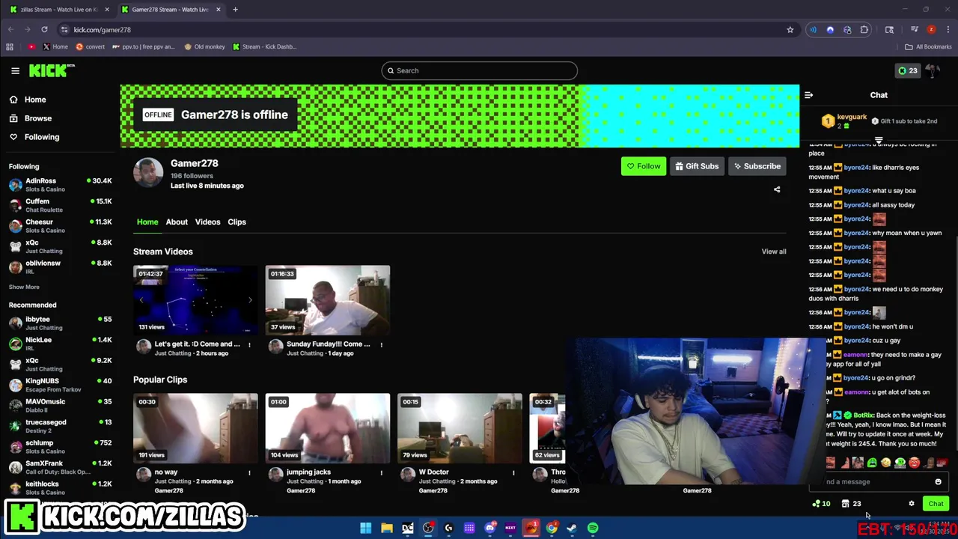Expand Following list with Show more

[24, 287]
